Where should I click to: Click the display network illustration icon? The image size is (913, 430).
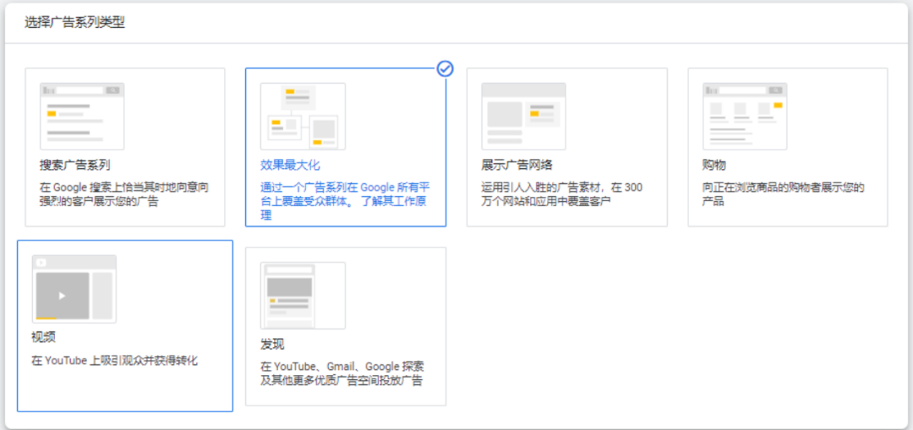tap(523, 117)
